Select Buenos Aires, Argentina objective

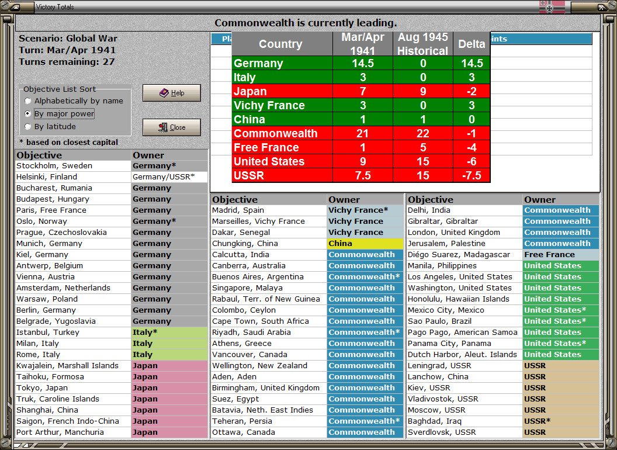pyautogui.click(x=269, y=277)
